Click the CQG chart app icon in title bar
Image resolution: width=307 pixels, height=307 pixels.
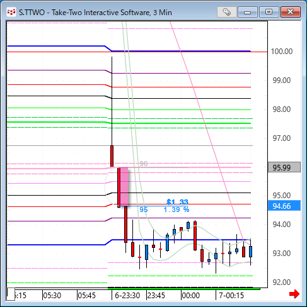coord(11,13)
